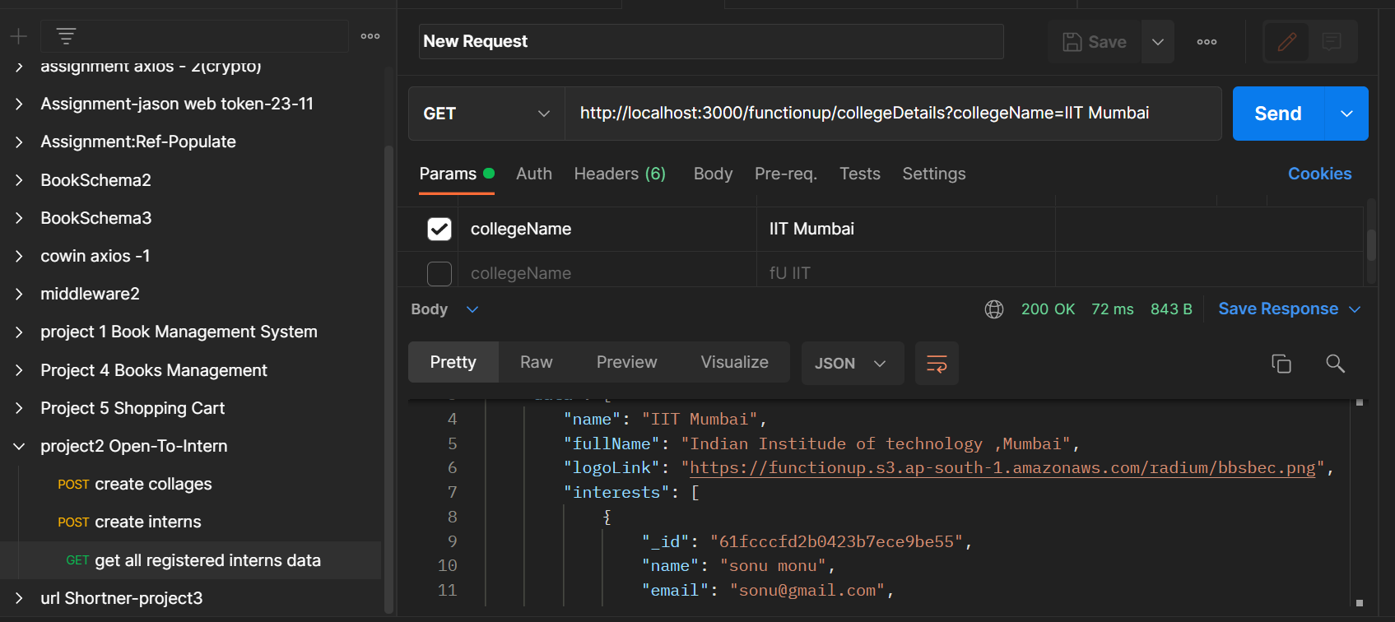Expand the BookSchema2 collection
This screenshot has height=622, width=1395.
[x=19, y=180]
